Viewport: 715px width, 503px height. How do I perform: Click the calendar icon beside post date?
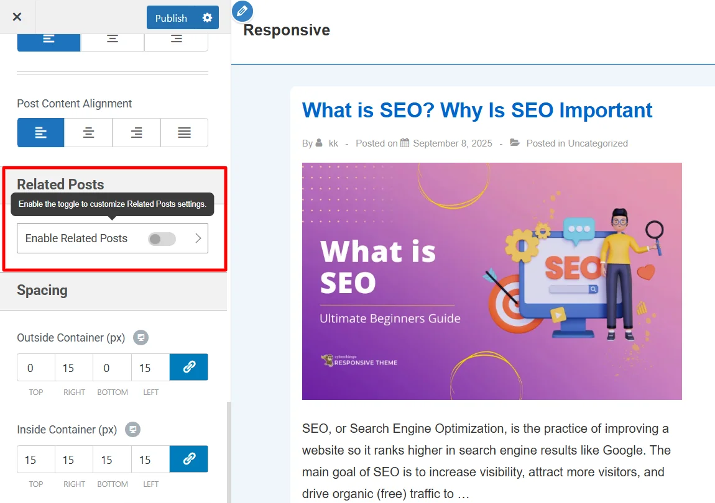(405, 143)
